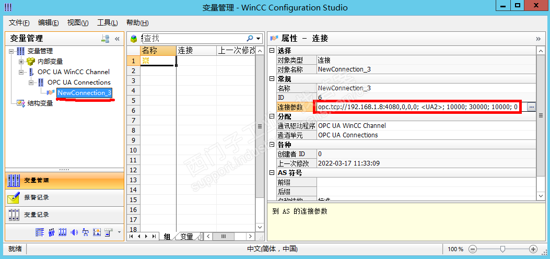Collapse the OPC UA WinCC Channel node
Screen dimensions: 550x259
[21, 72]
